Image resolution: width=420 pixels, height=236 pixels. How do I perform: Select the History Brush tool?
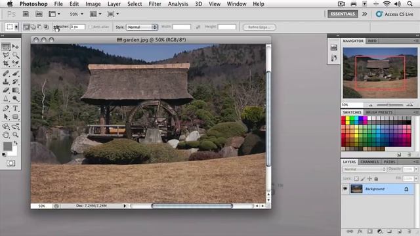pos(15,81)
